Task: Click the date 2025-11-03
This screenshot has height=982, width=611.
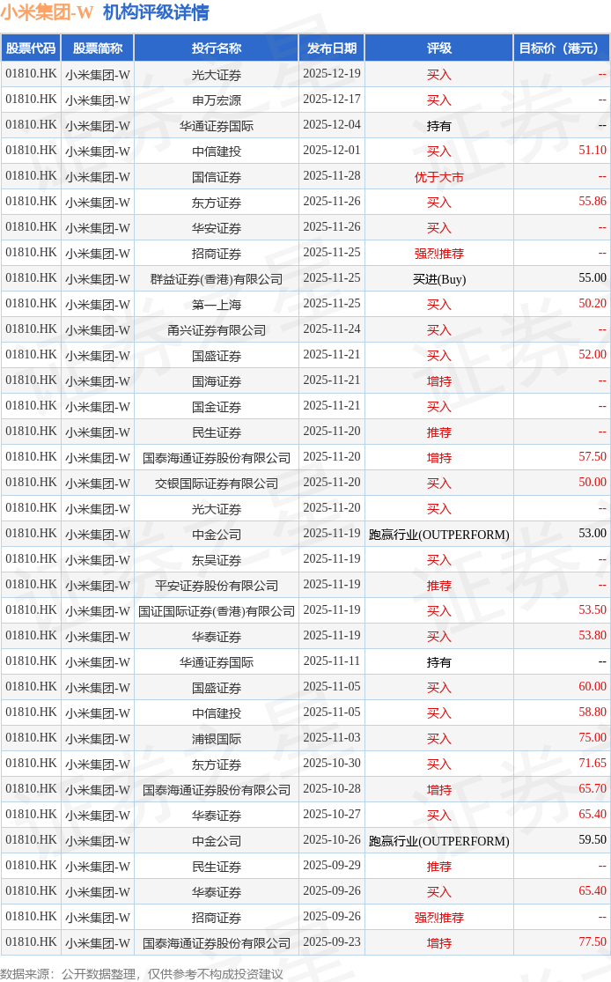Action: [x=332, y=738]
